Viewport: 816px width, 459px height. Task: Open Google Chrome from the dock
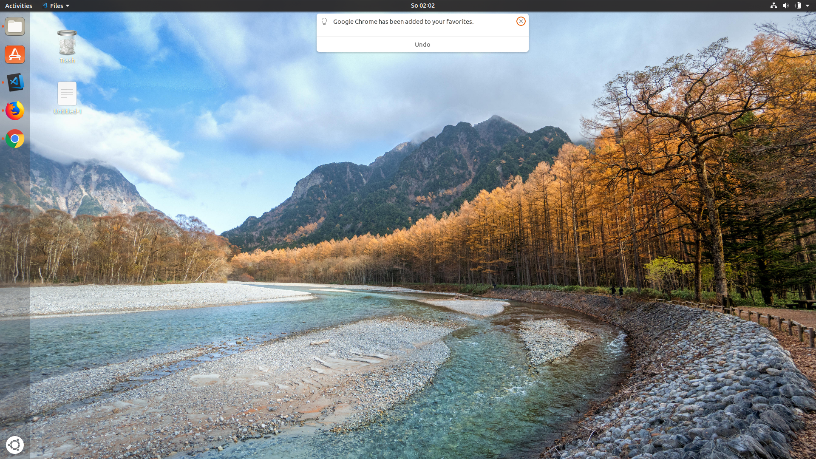[15, 139]
